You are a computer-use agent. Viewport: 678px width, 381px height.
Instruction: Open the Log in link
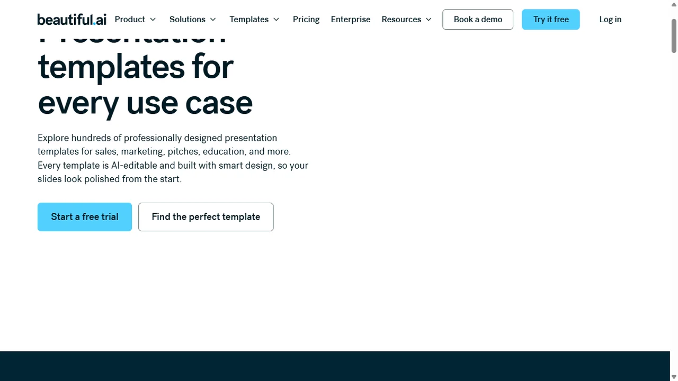click(610, 20)
